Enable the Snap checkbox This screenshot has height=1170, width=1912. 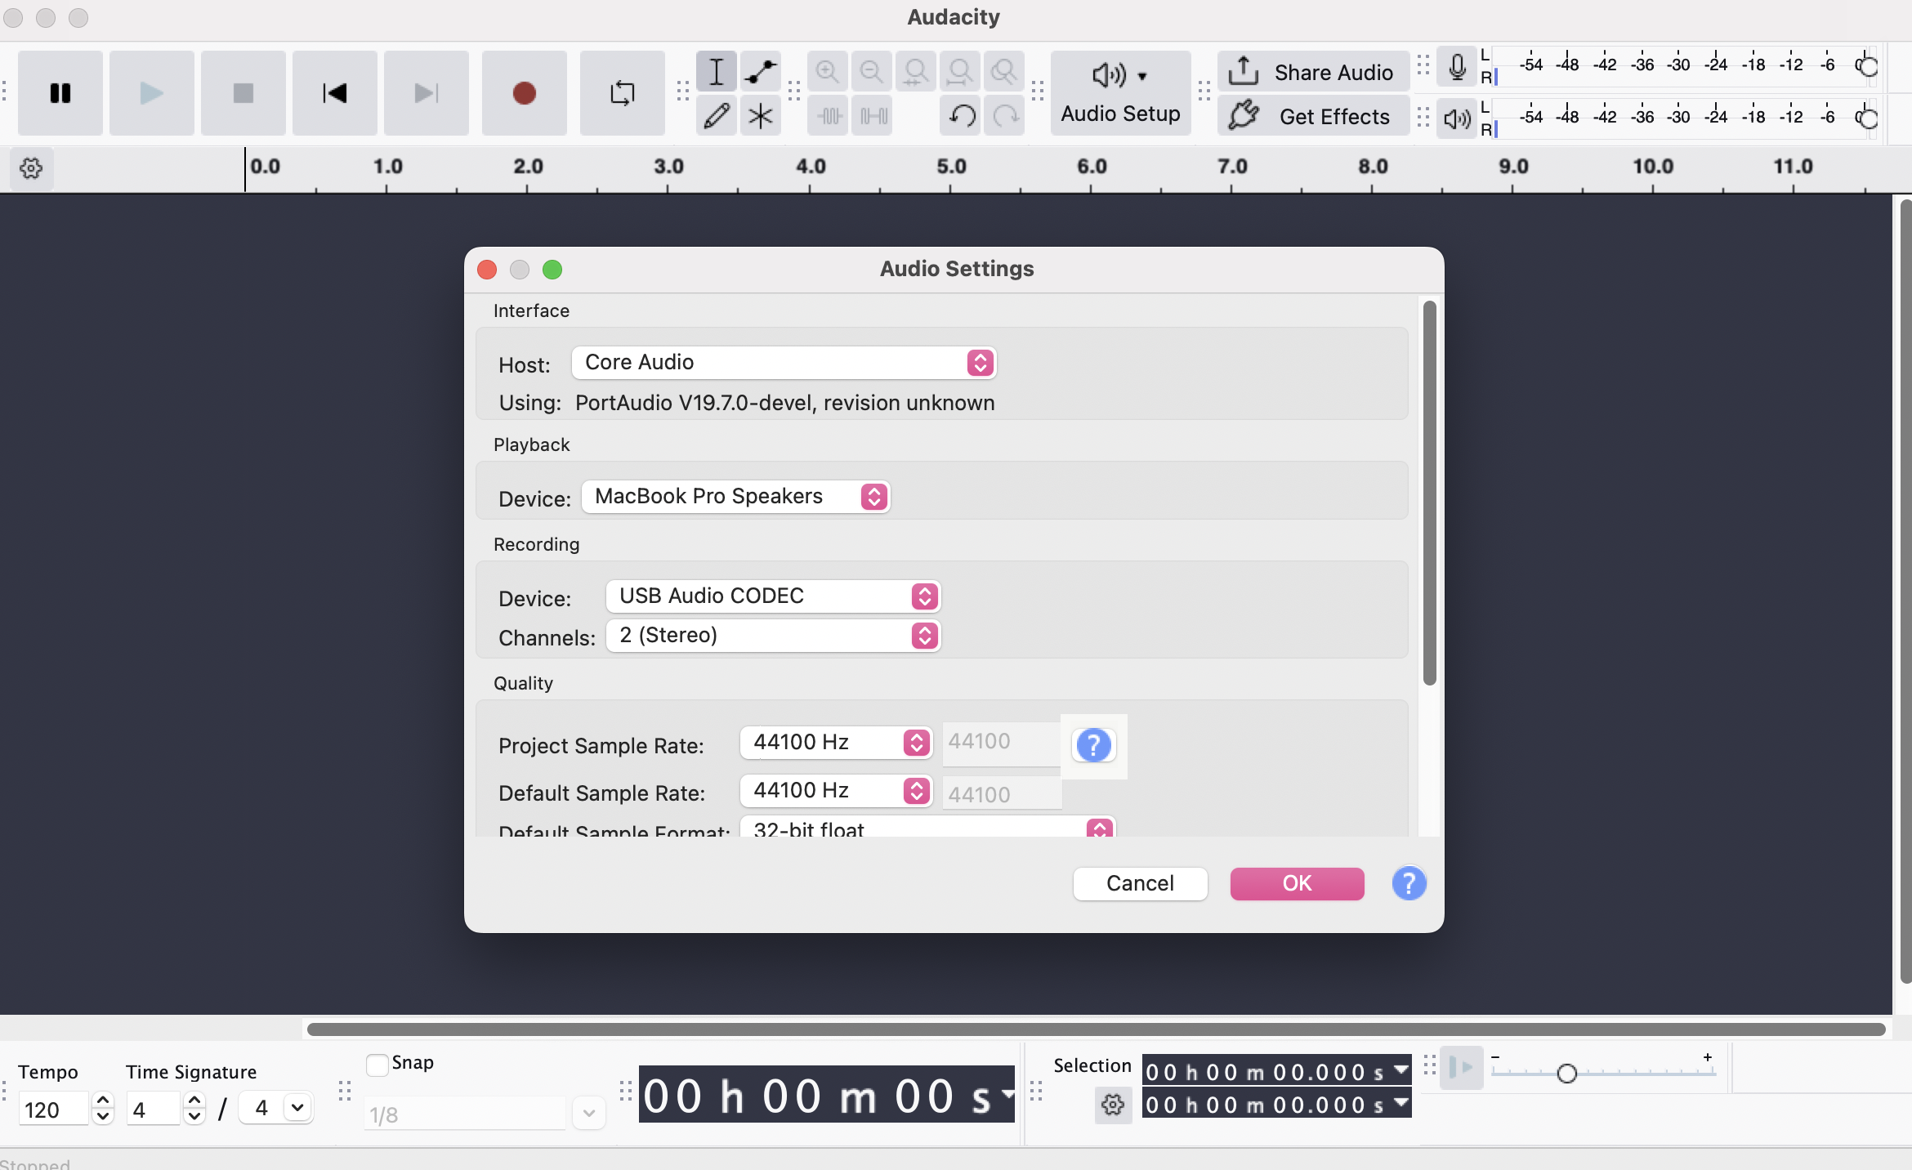[377, 1065]
